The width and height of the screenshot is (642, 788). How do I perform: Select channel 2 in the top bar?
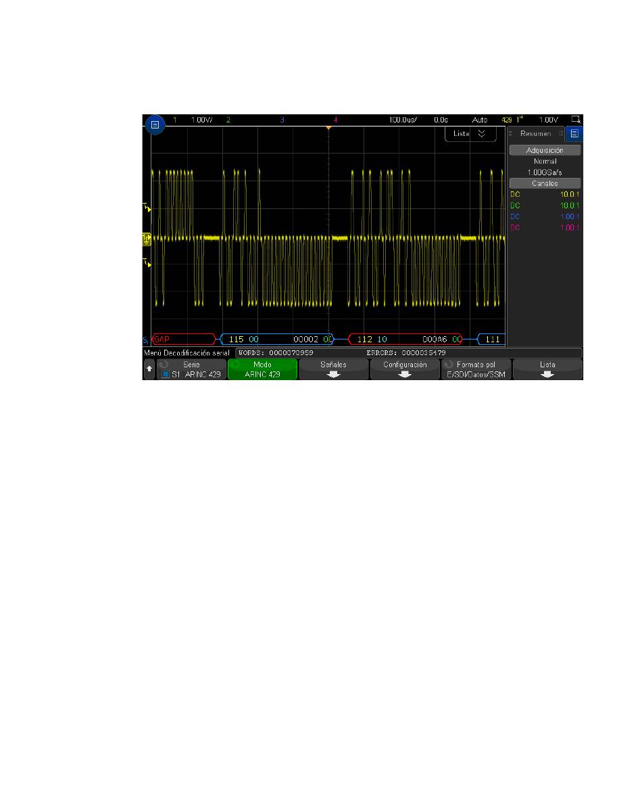tap(228, 120)
